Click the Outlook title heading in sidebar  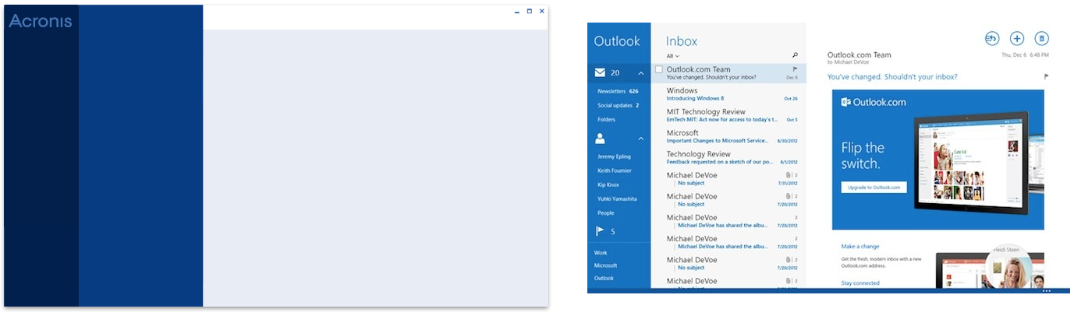click(x=617, y=41)
